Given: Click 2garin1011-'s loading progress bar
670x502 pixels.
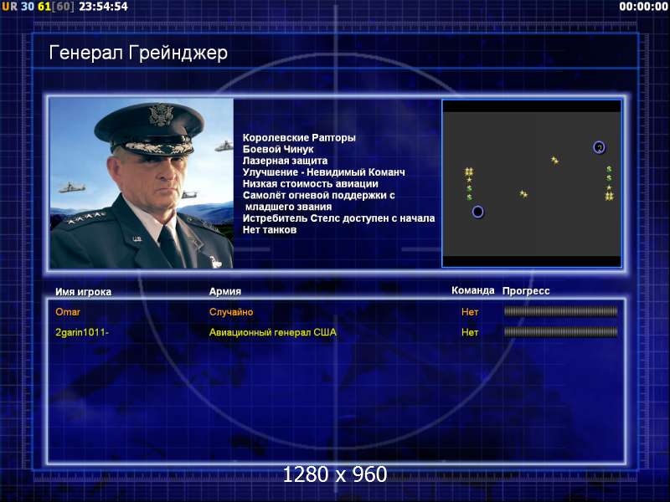Looking at the screenshot, I should pos(560,331).
